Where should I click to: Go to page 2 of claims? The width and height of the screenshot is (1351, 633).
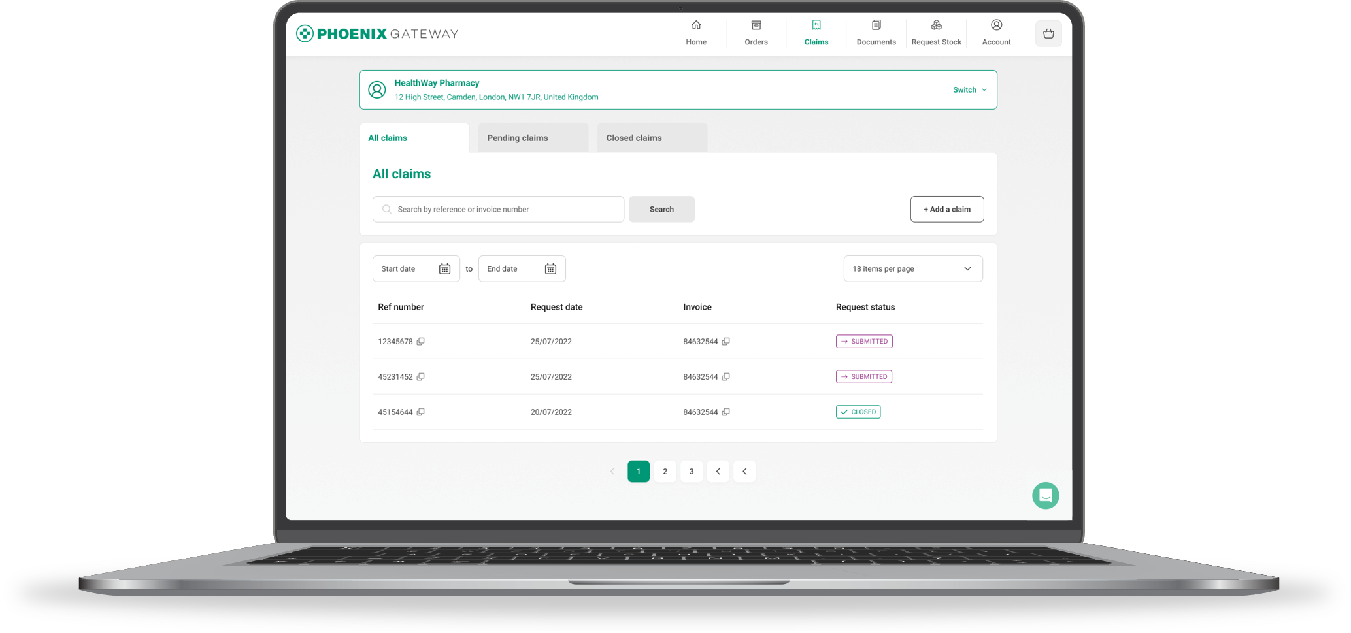click(665, 472)
